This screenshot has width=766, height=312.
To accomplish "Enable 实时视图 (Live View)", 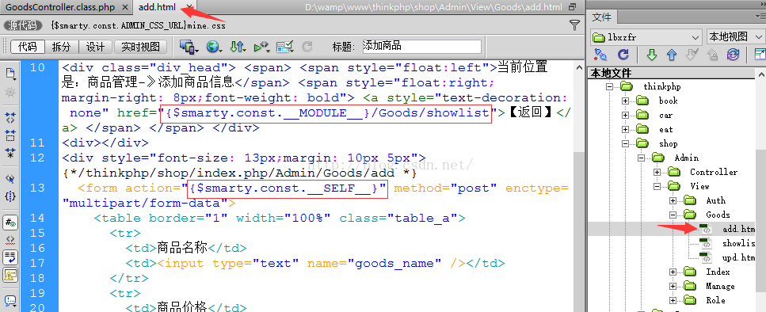I will [141, 47].
